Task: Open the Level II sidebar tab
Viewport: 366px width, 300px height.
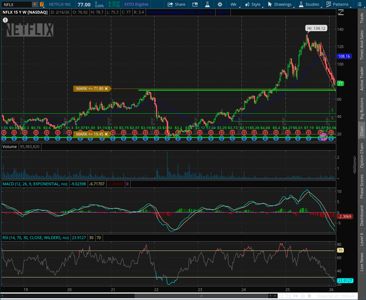Action: [x=362, y=239]
